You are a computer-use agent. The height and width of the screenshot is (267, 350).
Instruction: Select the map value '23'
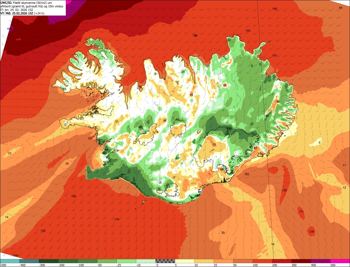click(10, 153)
